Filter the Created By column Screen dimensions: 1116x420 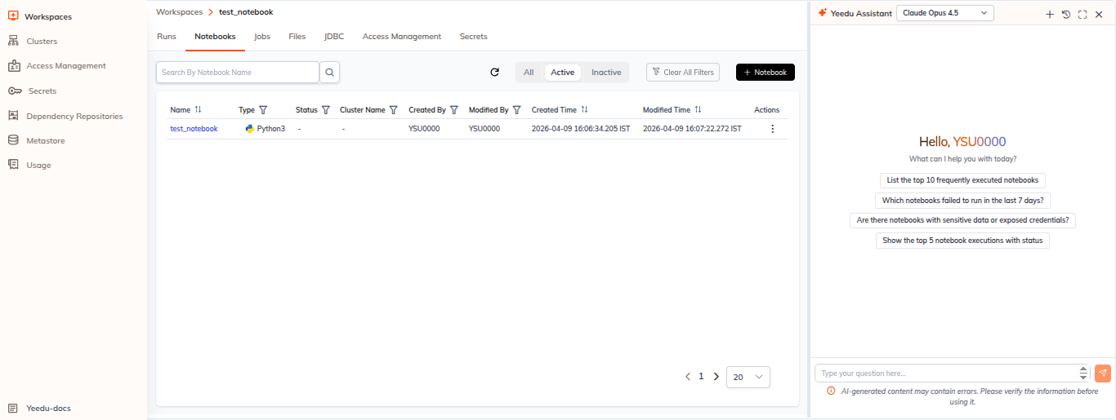coord(453,109)
